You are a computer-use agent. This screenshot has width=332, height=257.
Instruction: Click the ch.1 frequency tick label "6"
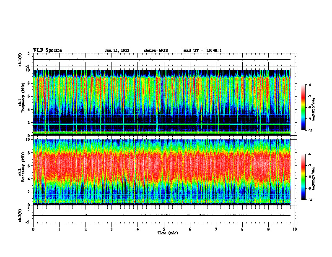(29, 96)
